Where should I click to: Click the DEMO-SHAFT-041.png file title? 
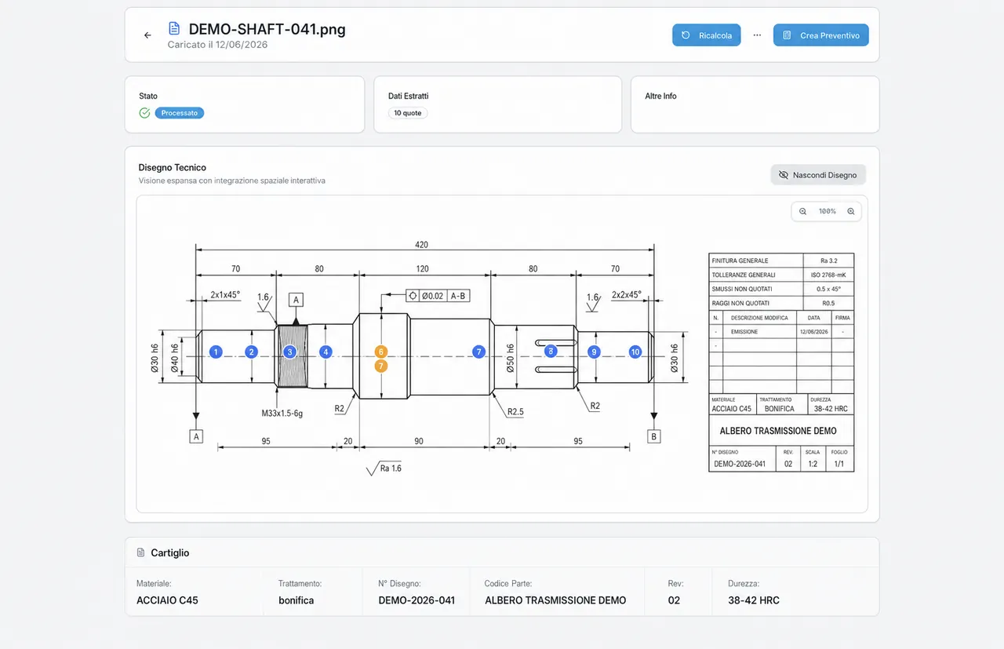click(x=267, y=29)
